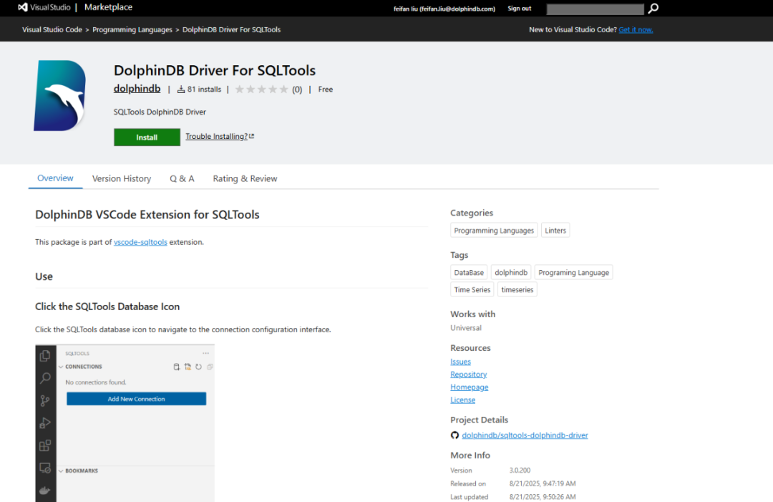The image size is (773, 502).
Task: Click the DolphinDB extension logo image
Action: pyautogui.click(x=60, y=96)
